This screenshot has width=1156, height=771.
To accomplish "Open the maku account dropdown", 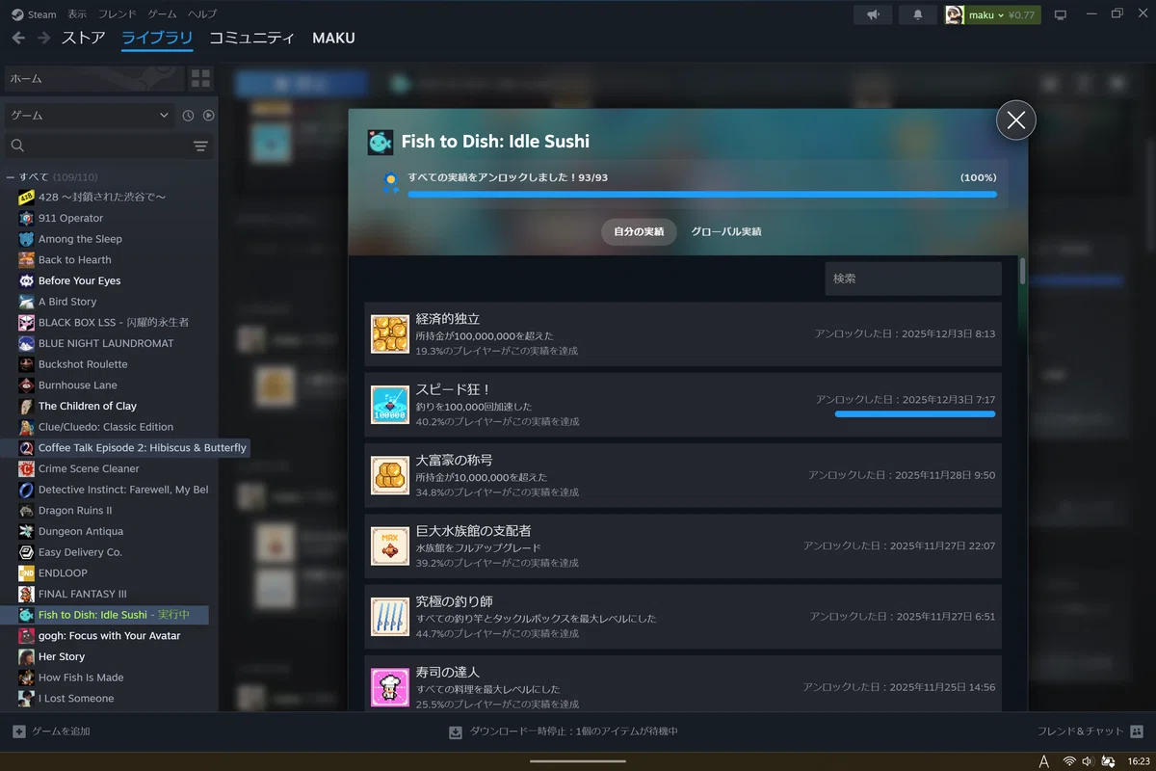I will [x=1002, y=14].
